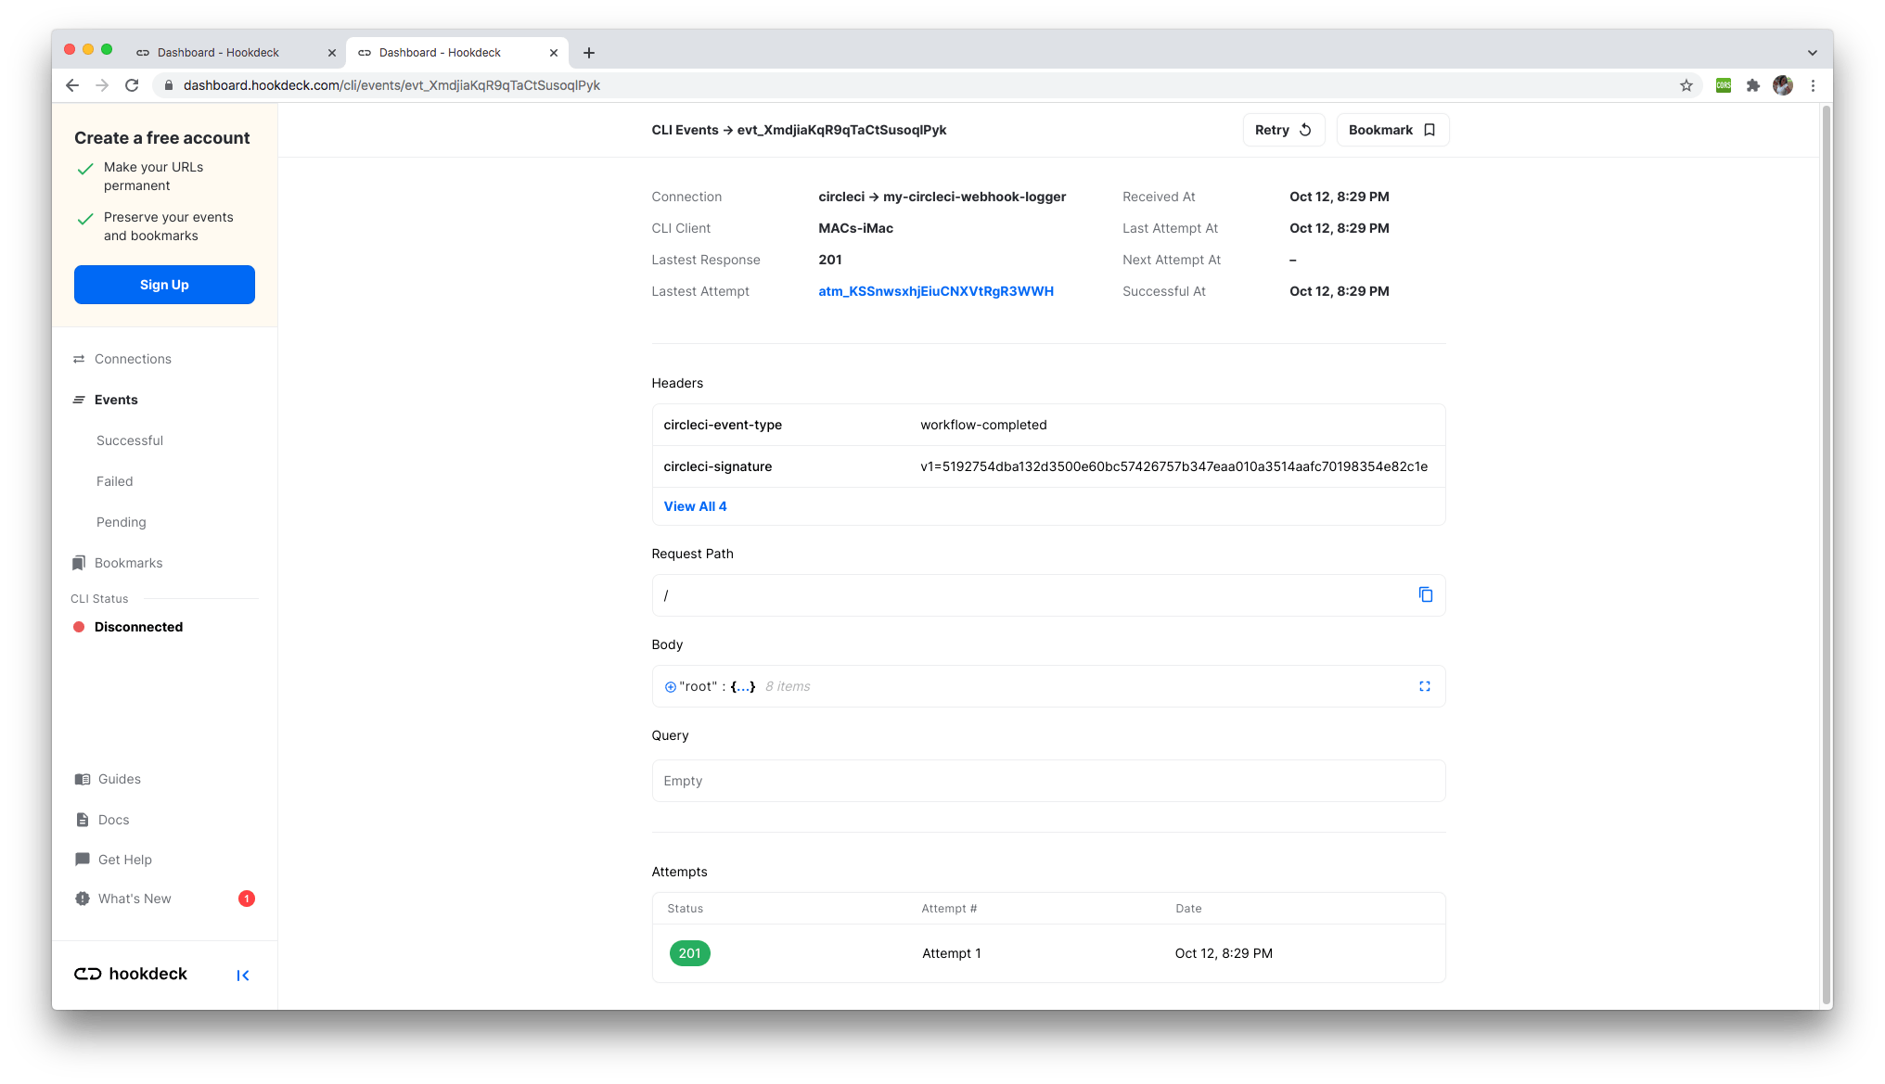The width and height of the screenshot is (1885, 1084).
Task: Open the Guides page
Action: pos(119,779)
